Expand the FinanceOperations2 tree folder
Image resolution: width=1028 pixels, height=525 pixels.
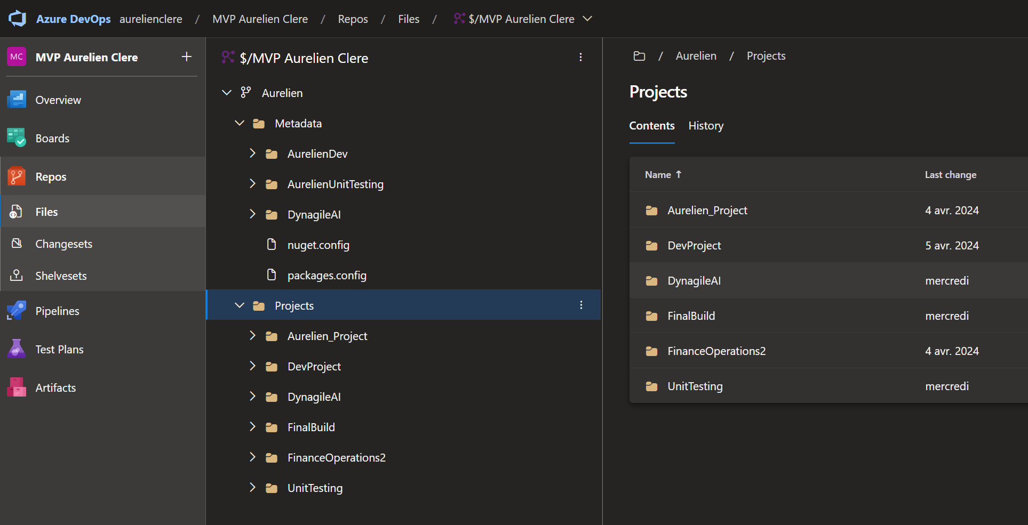(x=252, y=457)
